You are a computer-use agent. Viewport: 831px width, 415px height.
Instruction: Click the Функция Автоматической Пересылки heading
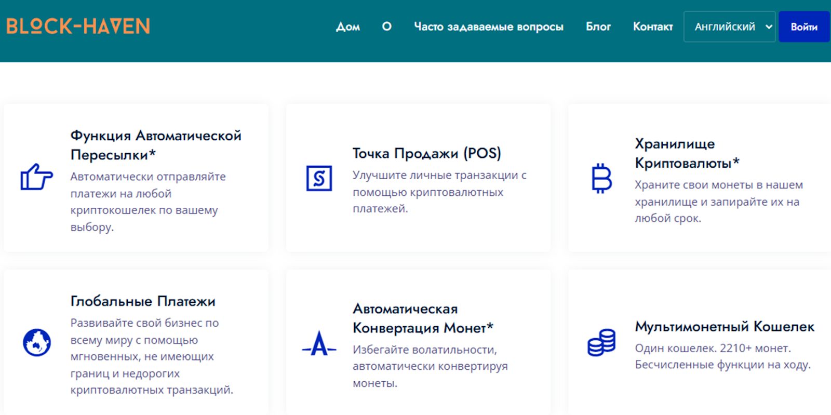(x=156, y=145)
